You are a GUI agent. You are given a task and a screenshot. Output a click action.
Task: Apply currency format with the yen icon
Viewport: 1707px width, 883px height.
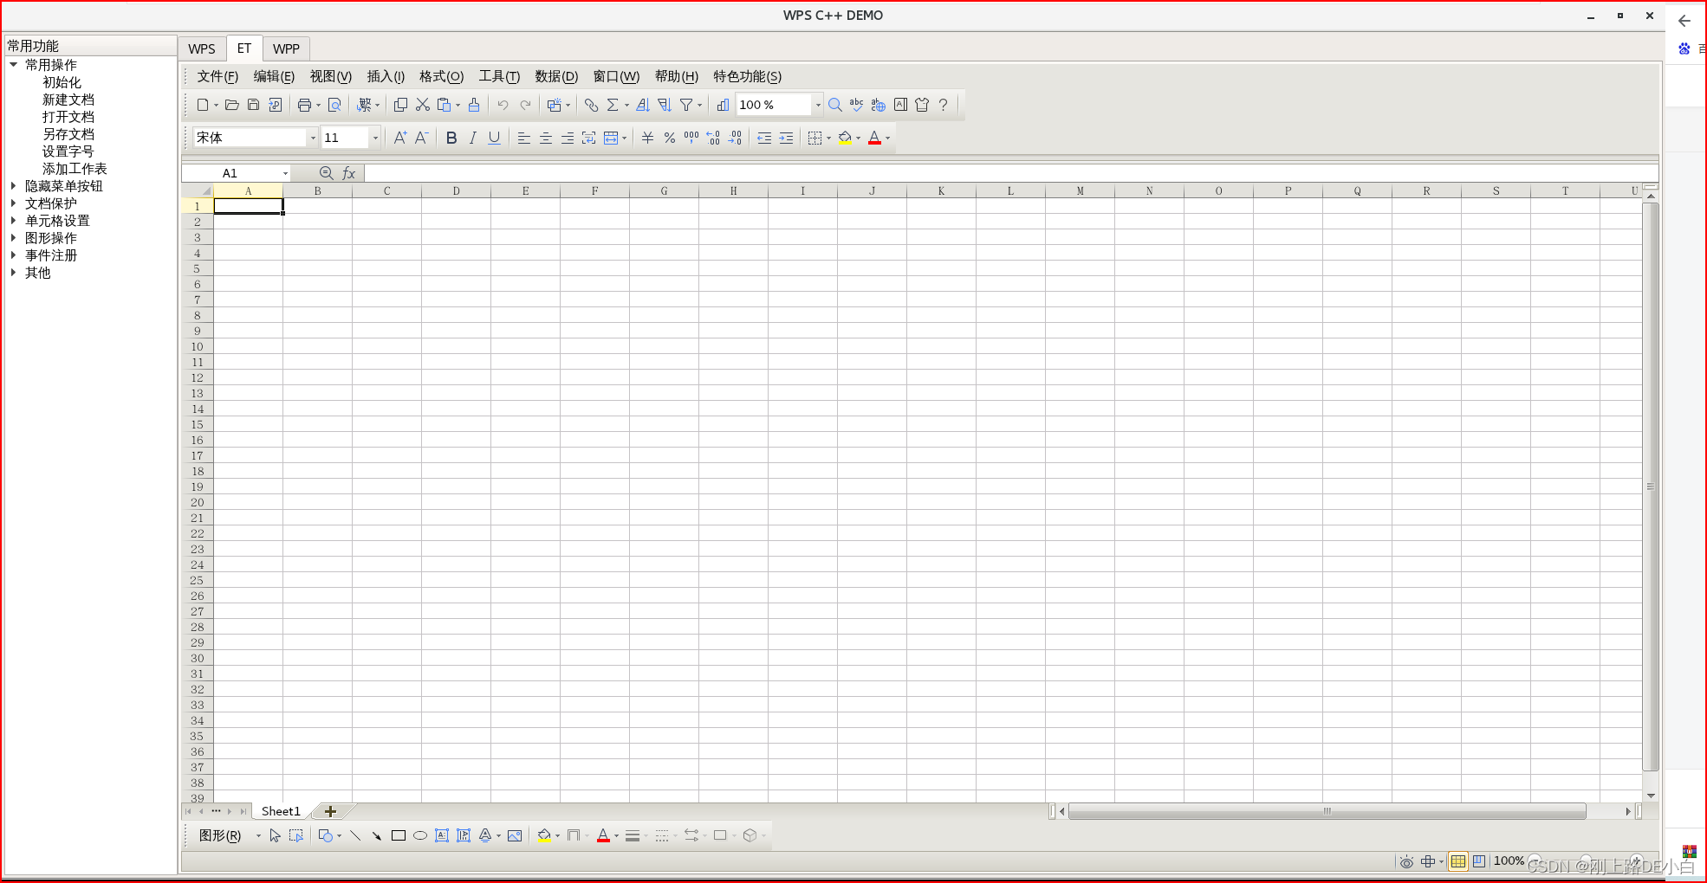(x=647, y=138)
